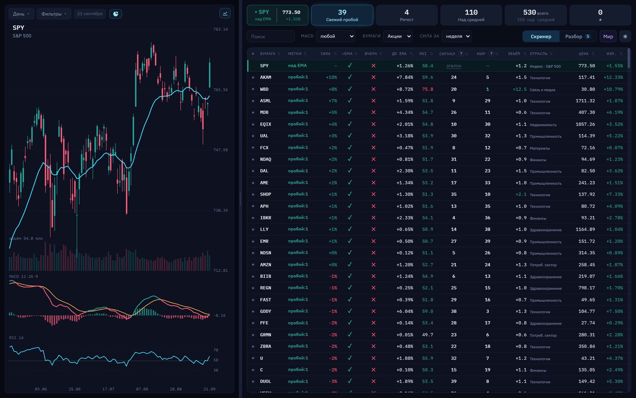Toggle the Мир button
Viewport: 636px width, 398px height.
pyautogui.click(x=608, y=36)
